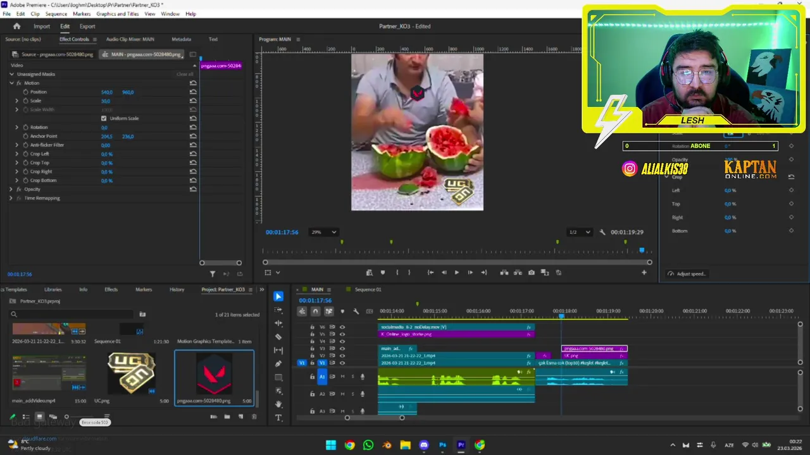810x455 pixels.
Task: Open Program Monitor settings wrench
Action: tap(602, 232)
